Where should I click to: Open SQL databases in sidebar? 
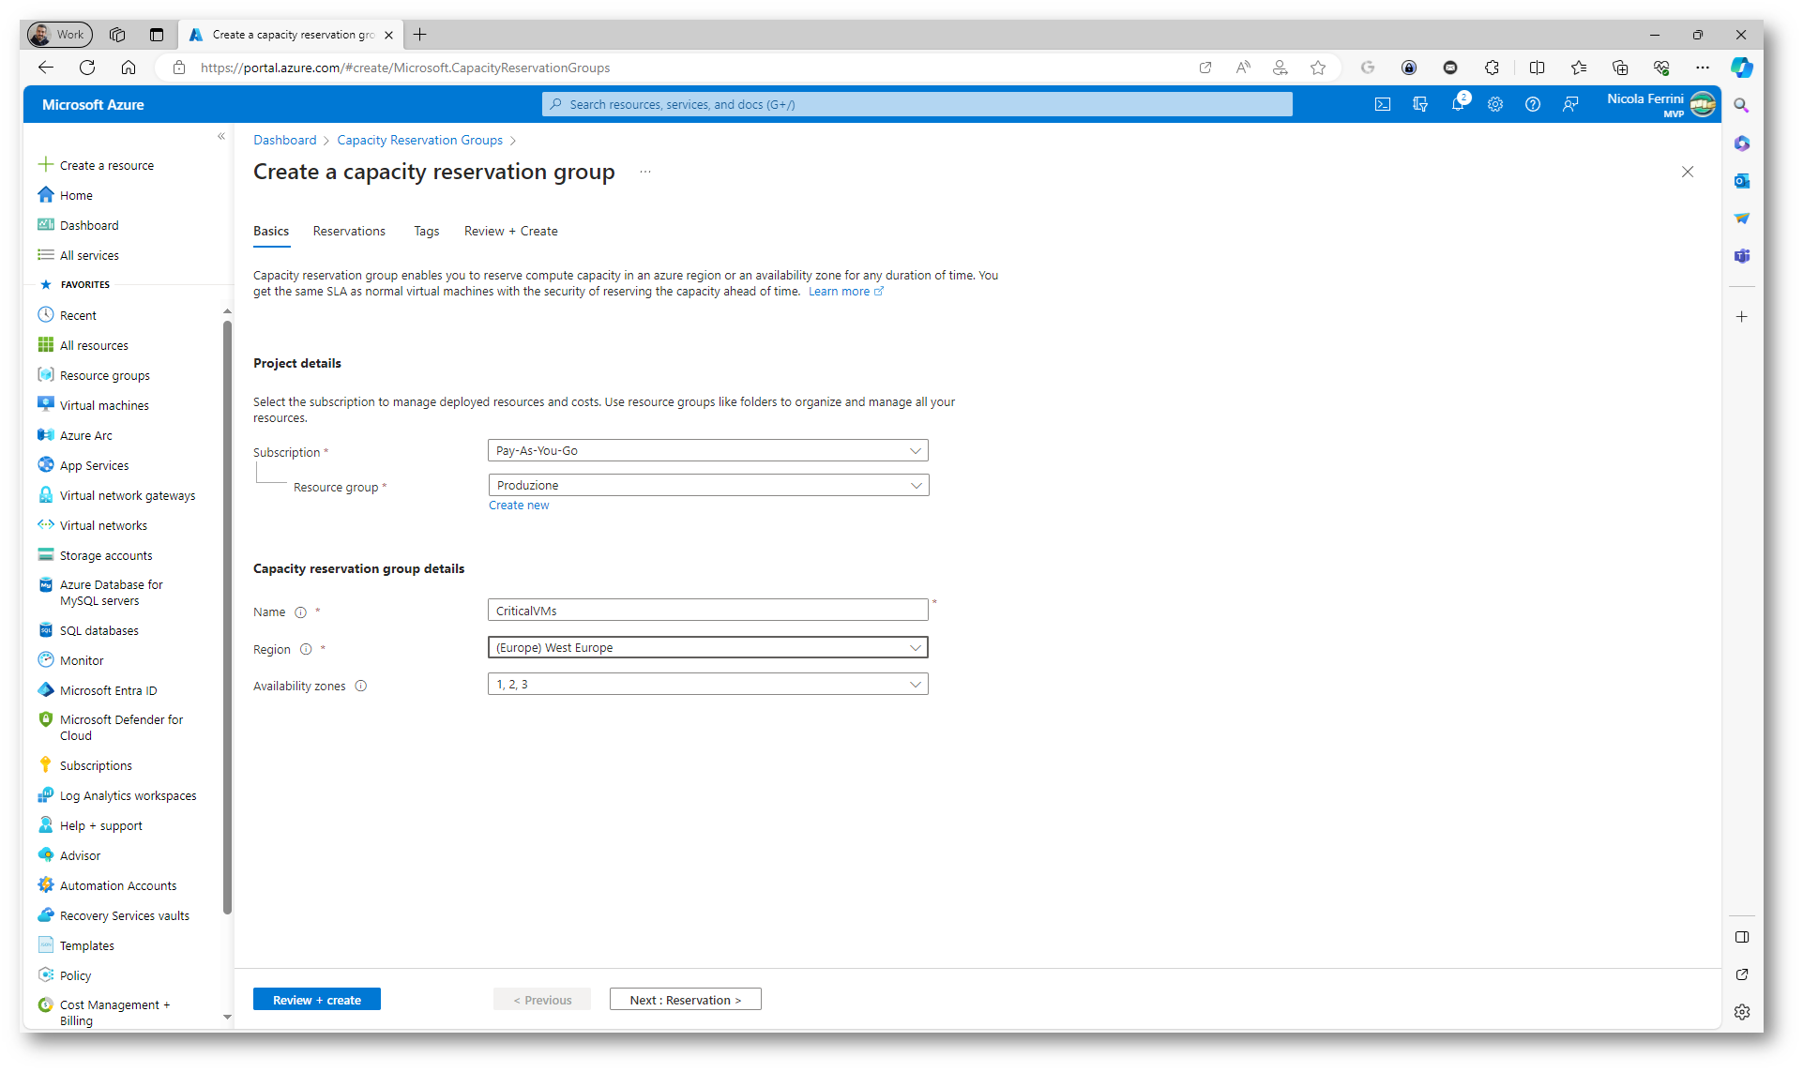(98, 630)
